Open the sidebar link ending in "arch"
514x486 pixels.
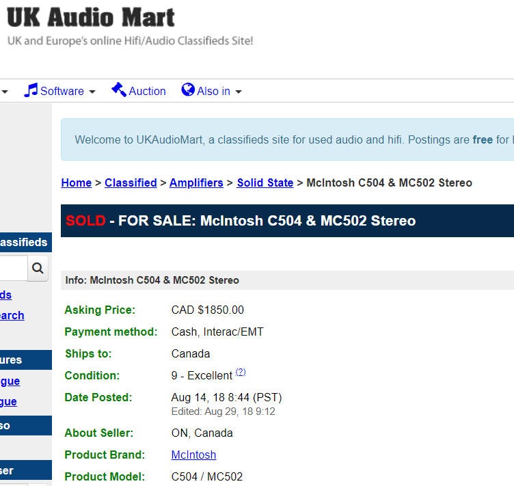12,315
